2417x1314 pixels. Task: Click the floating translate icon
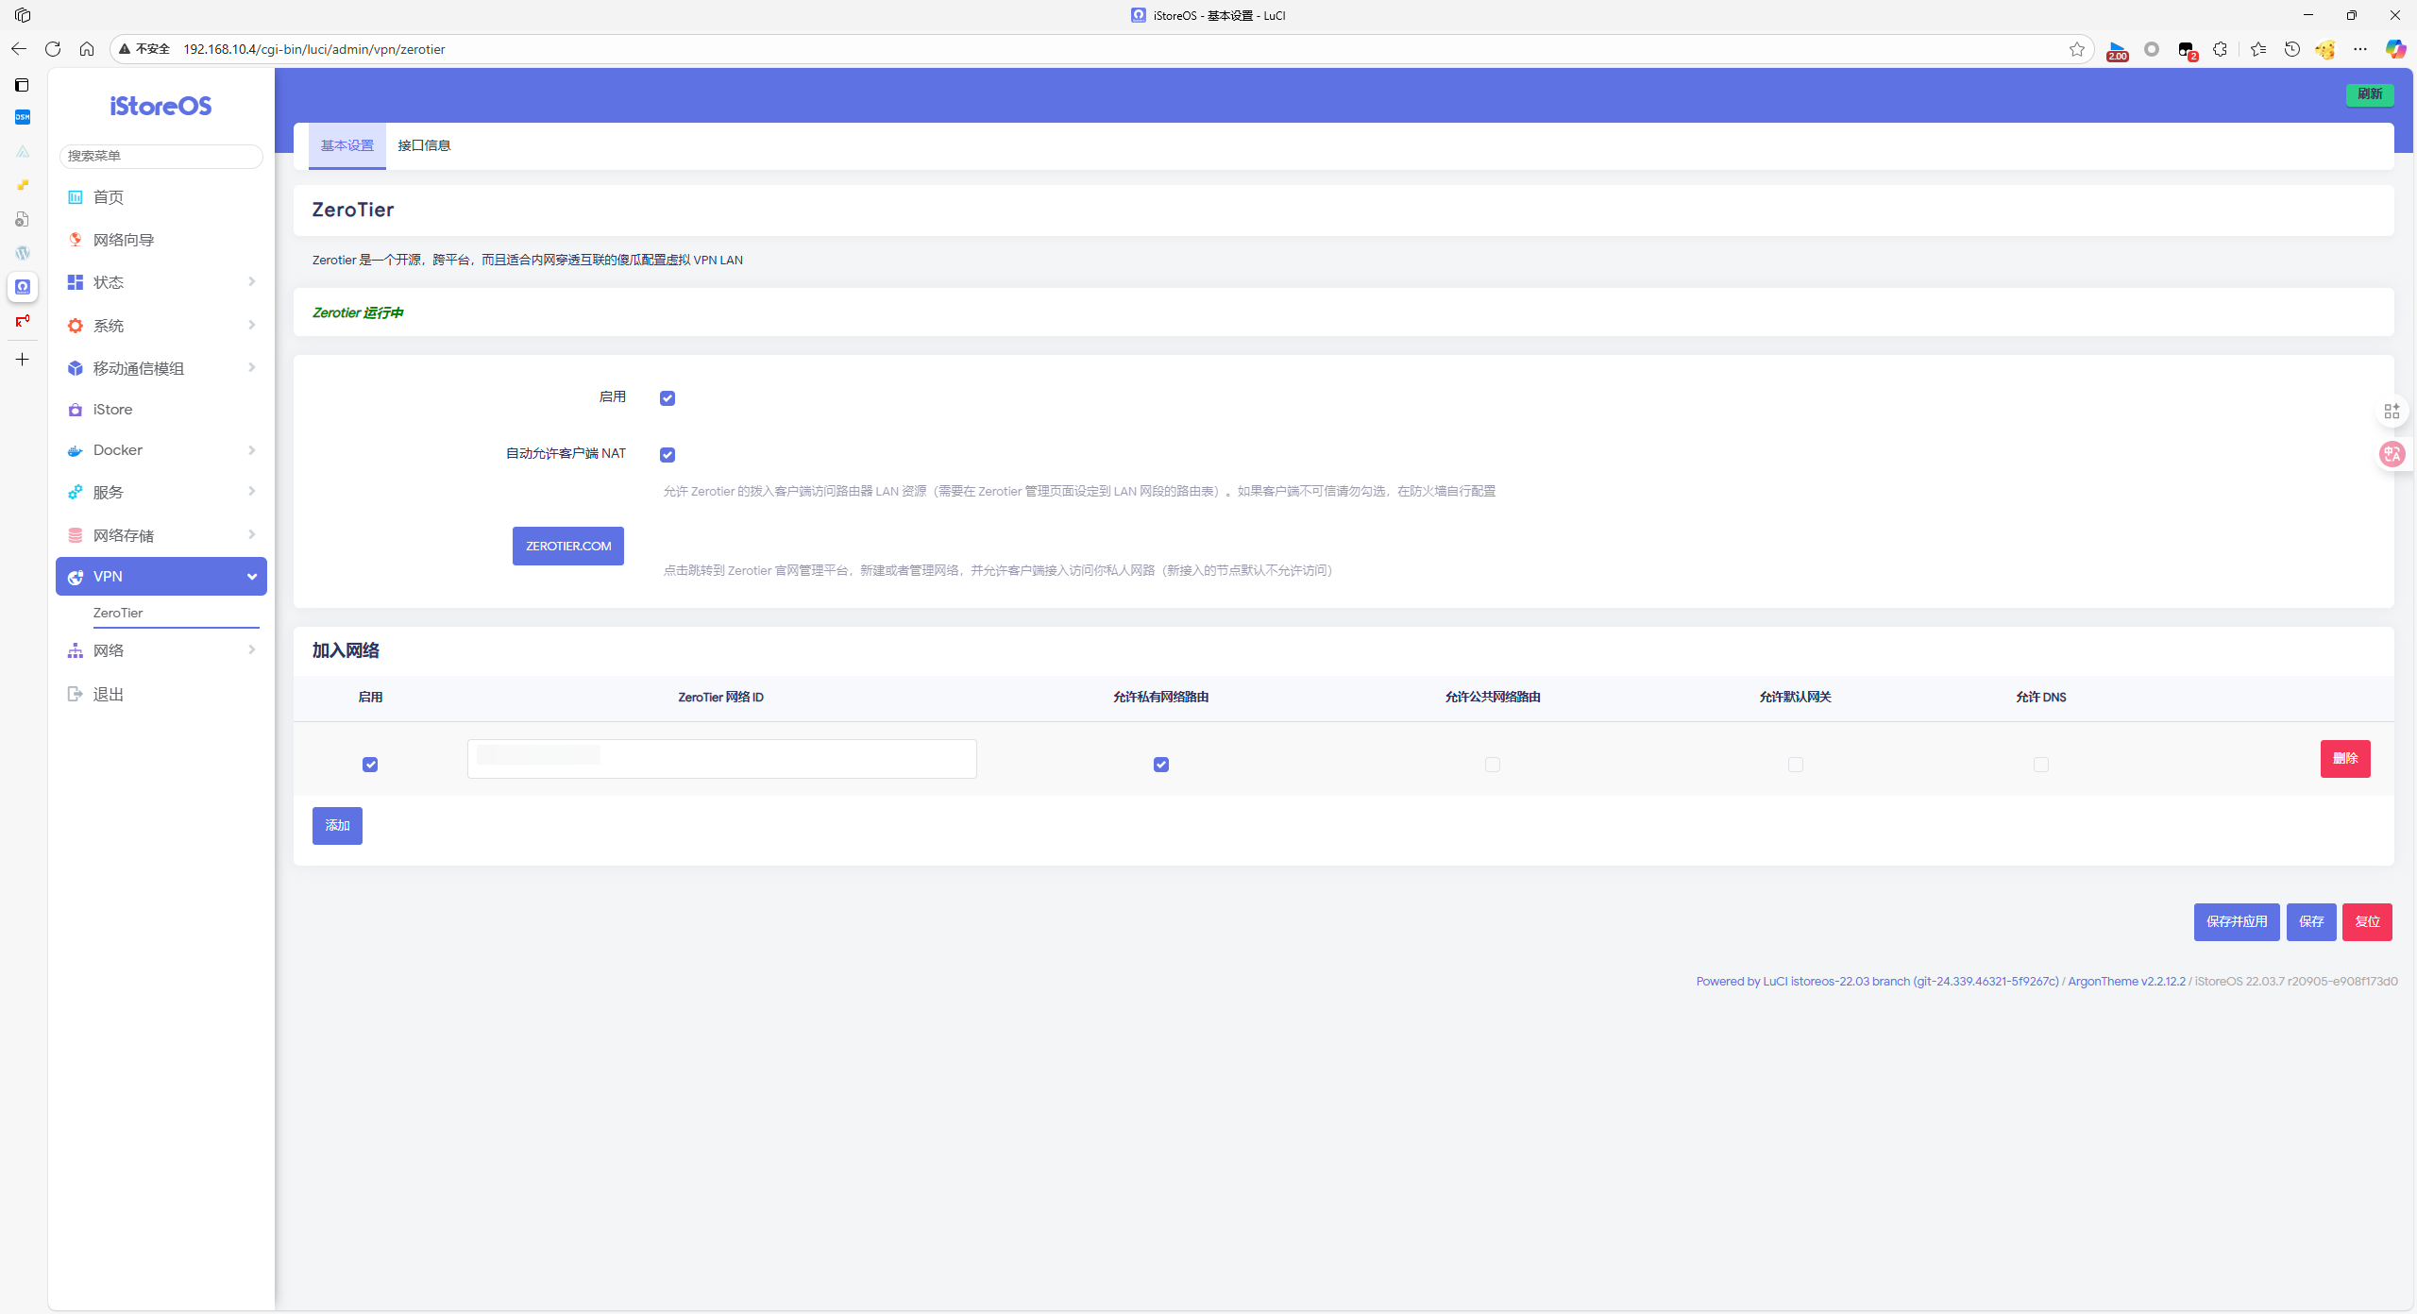pyautogui.click(x=2392, y=455)
